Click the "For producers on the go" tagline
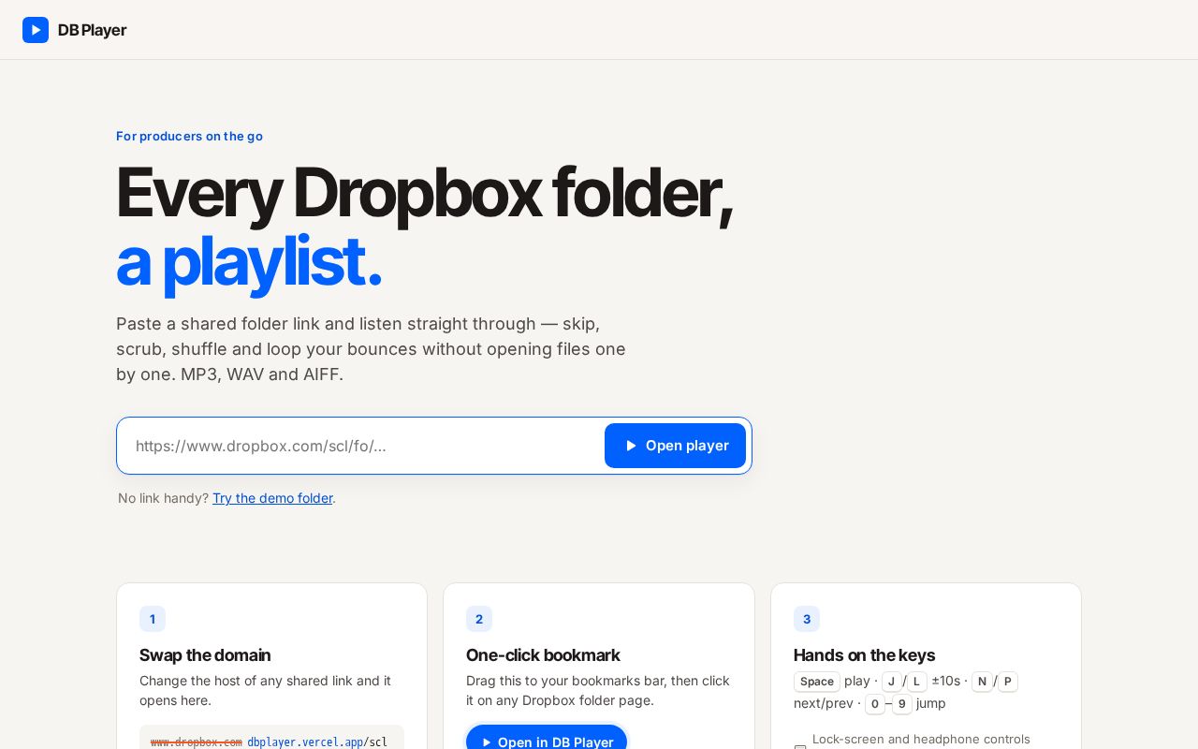This screenshot has height=749, width=1198. tap(189, 136)
